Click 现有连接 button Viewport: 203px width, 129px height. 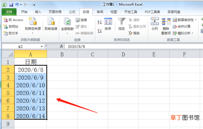pos(51,24)
